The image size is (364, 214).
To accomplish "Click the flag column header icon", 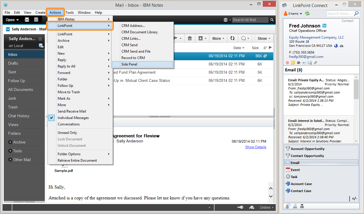I will [270, 48].
